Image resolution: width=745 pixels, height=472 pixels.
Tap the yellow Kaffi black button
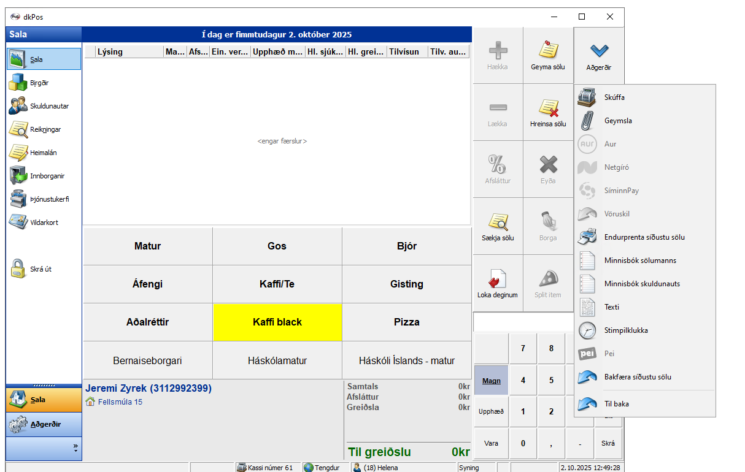tap(277, 322)
